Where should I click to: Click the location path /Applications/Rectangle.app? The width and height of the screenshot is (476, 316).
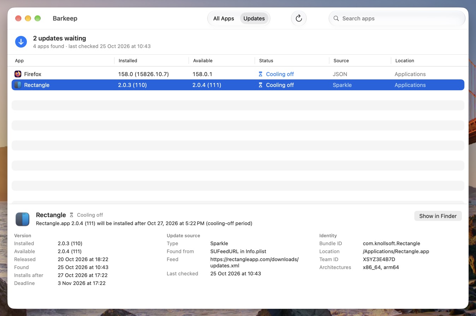[x=396, y=251]
